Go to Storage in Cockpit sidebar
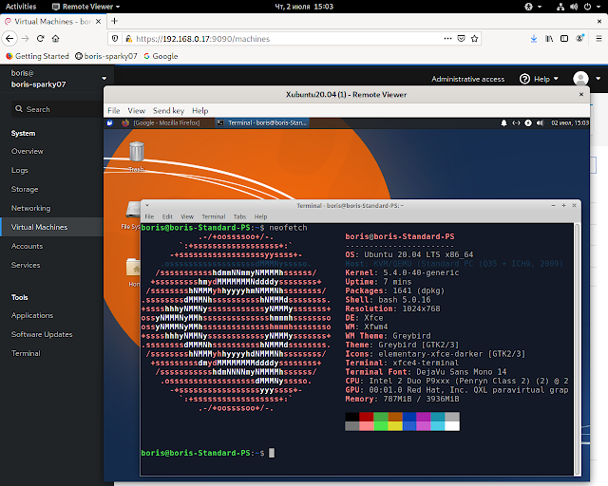 (25, 189)
